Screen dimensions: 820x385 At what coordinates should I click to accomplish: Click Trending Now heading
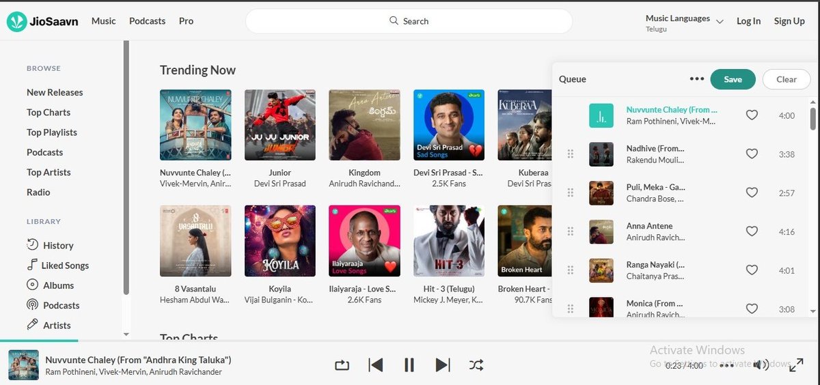pos(197,70)
